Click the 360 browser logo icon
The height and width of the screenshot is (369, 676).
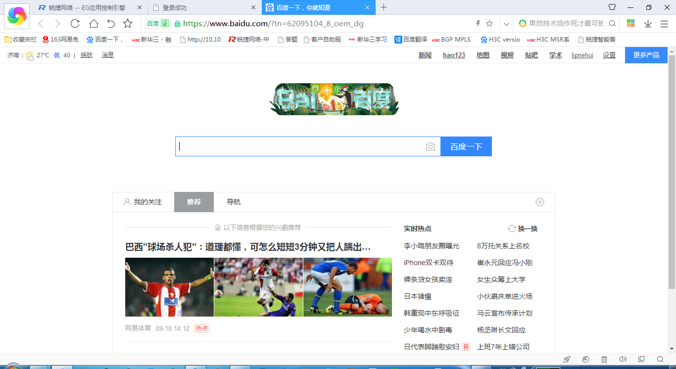(17, 16)
